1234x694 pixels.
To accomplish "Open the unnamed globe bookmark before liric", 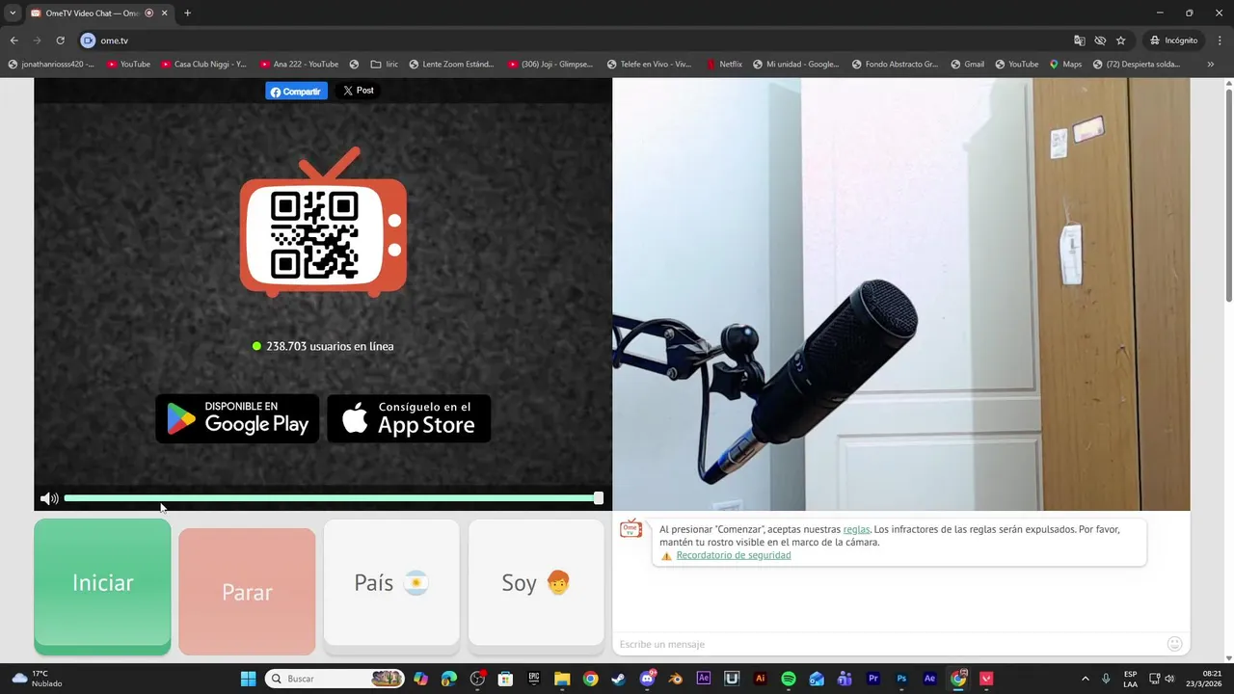I will (354, 65).
